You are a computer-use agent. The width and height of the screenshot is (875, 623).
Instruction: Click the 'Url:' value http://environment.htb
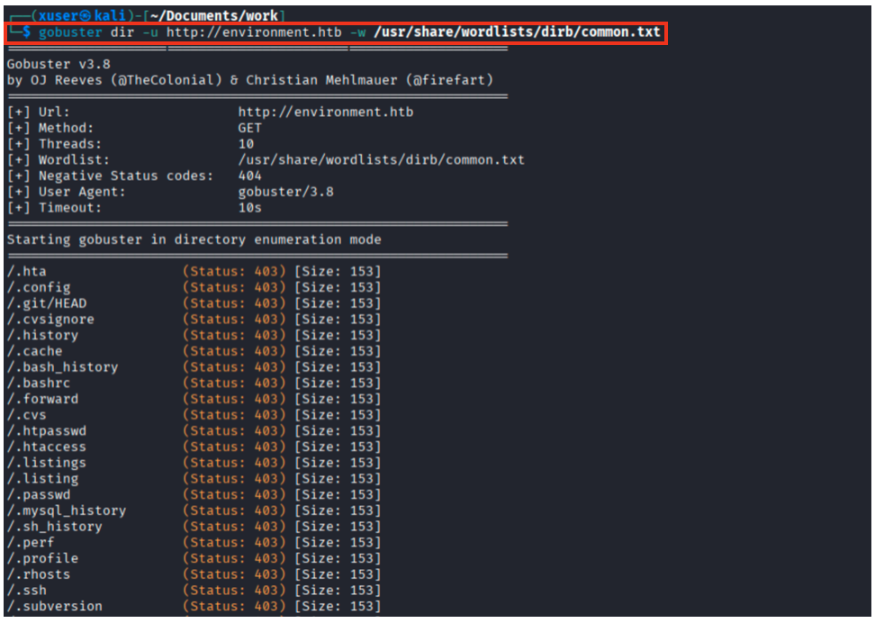(x=326, y=113)
